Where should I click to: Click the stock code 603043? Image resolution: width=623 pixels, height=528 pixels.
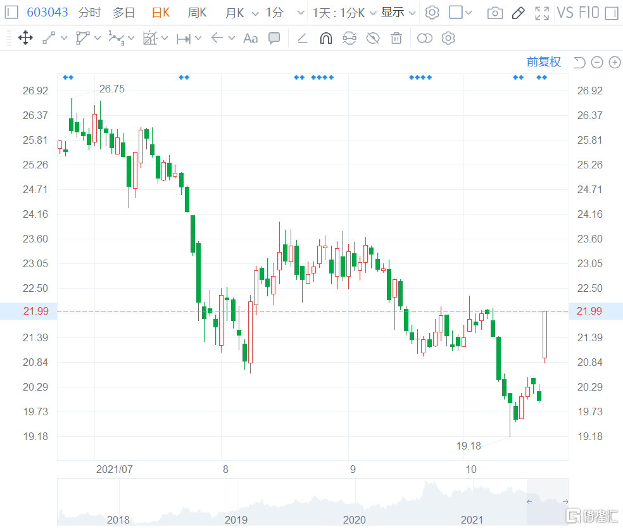point(47,12)
